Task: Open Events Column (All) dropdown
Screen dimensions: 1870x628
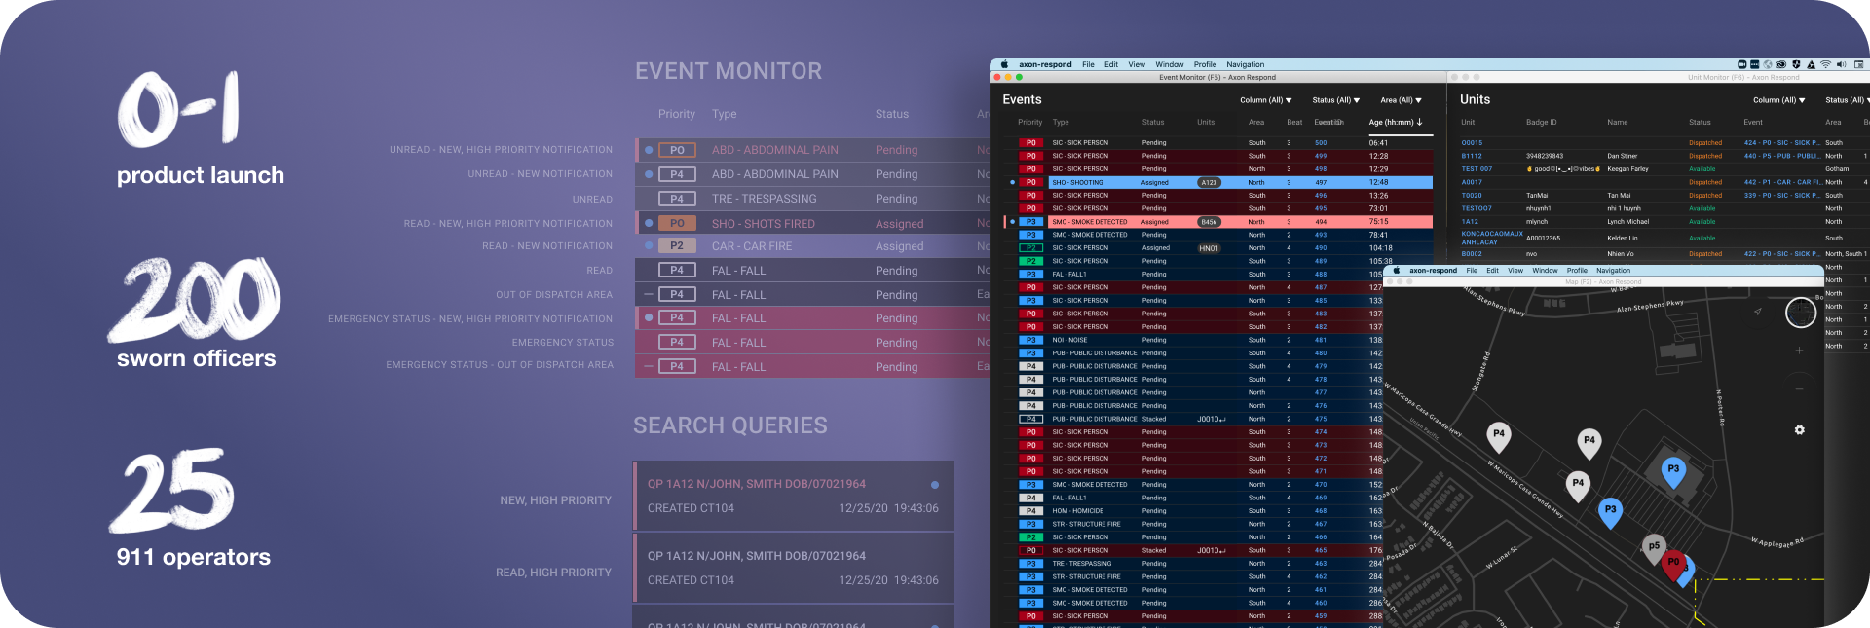Action: coord(1265,100)
